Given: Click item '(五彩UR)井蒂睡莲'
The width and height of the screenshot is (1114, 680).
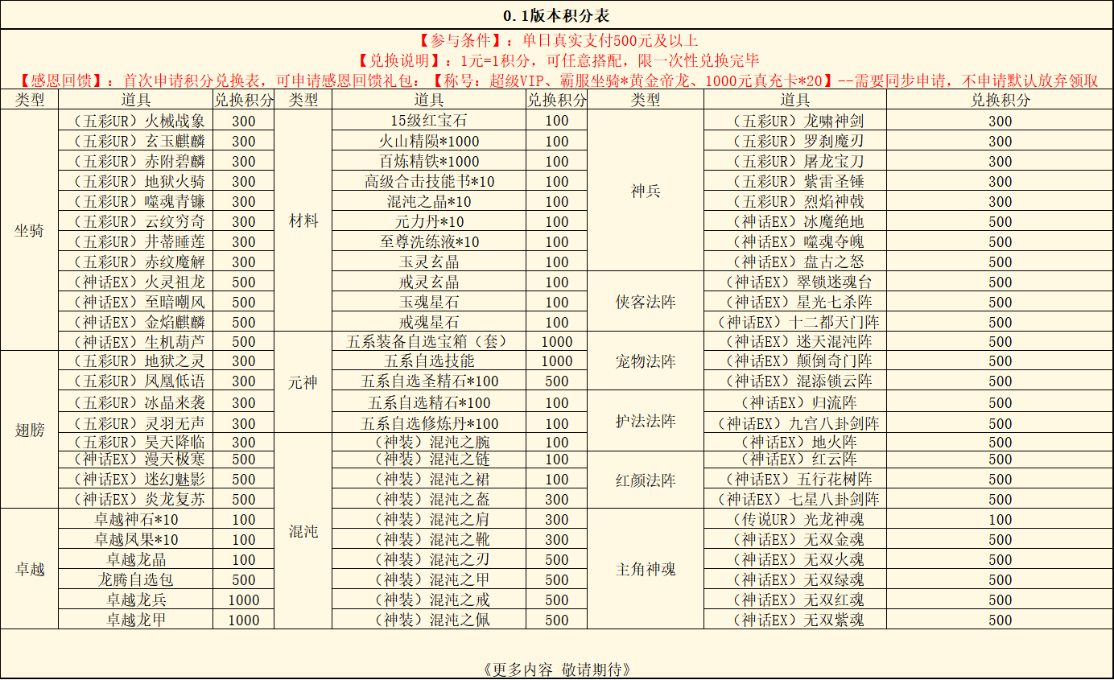Looking at the screenshot, I should [136, 241].
